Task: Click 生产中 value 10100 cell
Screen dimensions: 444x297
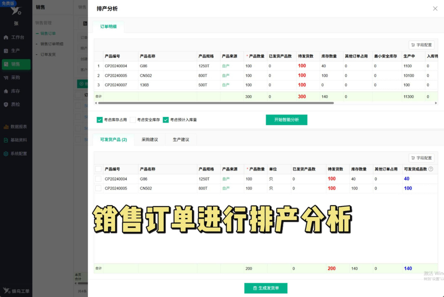Action: [409, 76]
